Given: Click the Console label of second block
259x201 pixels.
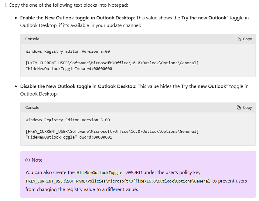Looking at the screenshot, I should [32, 108].
